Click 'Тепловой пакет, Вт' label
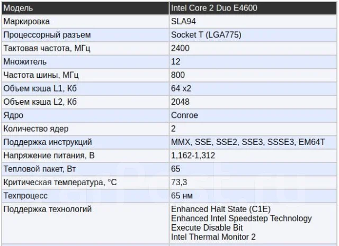Screen dimensions: 339x246 40,169
